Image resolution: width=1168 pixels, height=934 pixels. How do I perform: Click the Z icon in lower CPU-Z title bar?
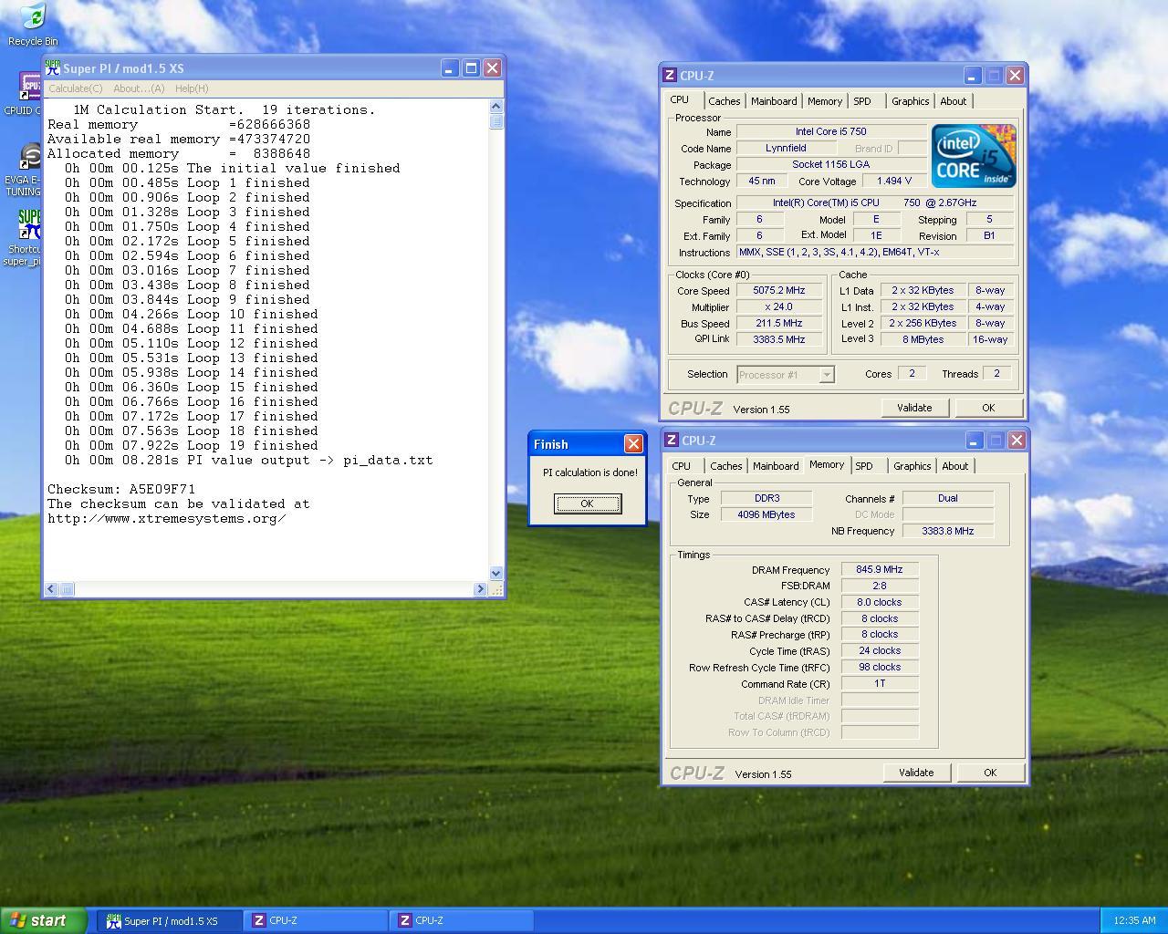point(672,441)
